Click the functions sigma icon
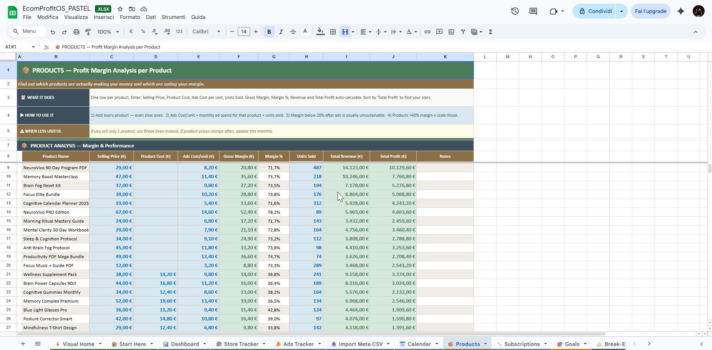Viewport: 712px width, 350px height. pyautogui.click(x=491, y=32)
